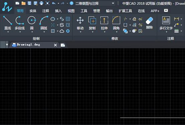Expand the Hatch options arrow
The height and width of the screenshot is (125, 185).
click(x=57, y=31)
